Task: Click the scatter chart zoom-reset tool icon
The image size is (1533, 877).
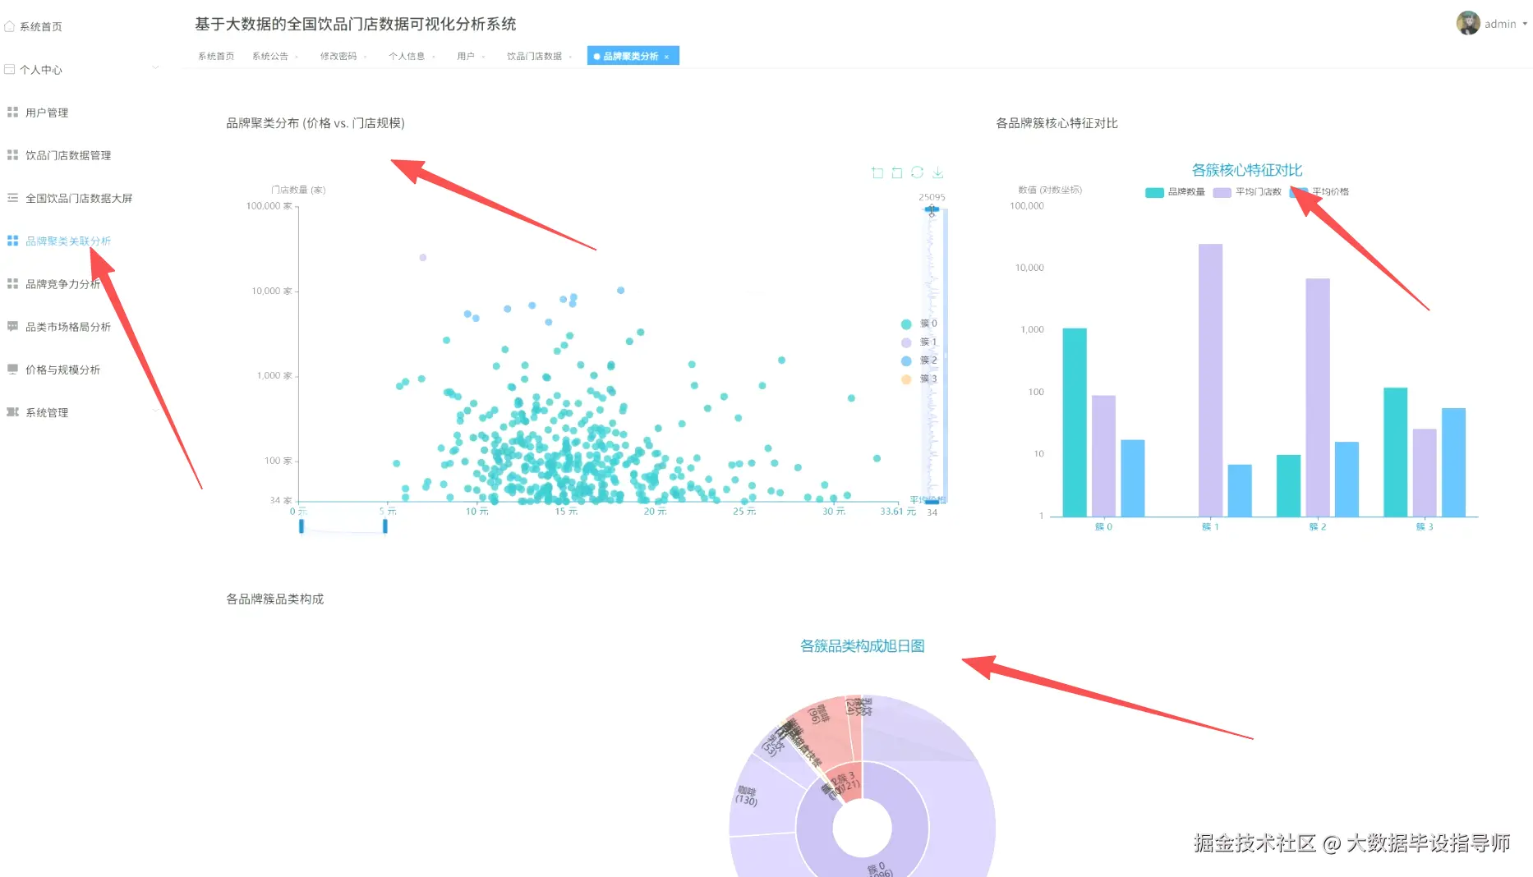Action: click(897, 172)
